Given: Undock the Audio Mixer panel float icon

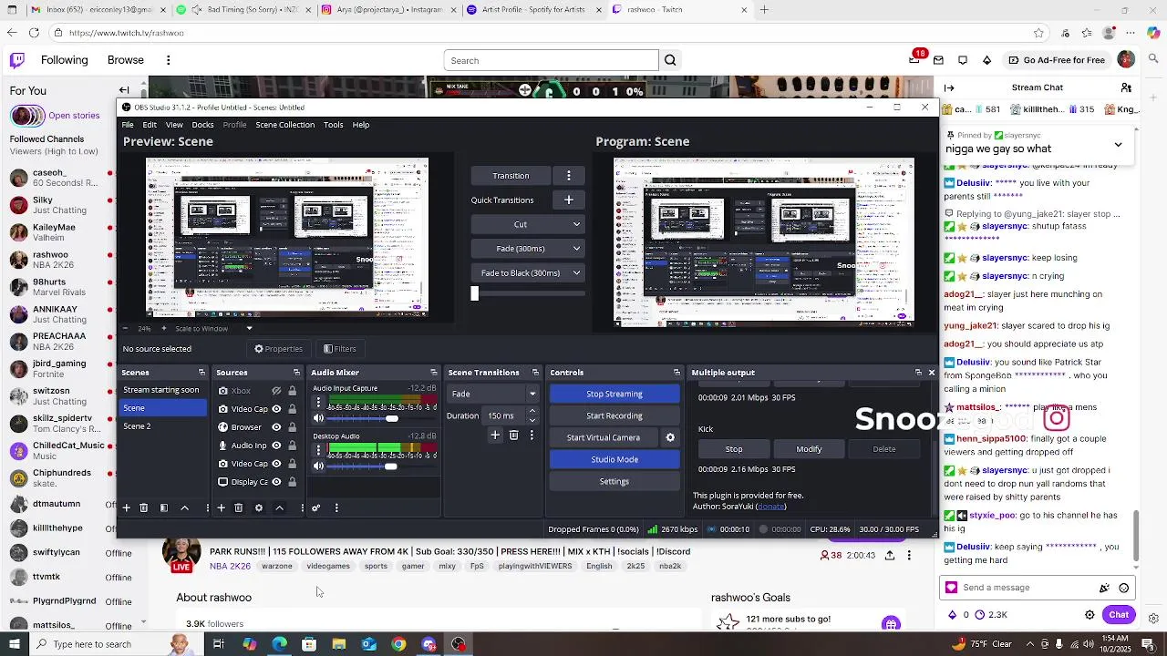Looking at the screenshot, I should coord(434,373).
